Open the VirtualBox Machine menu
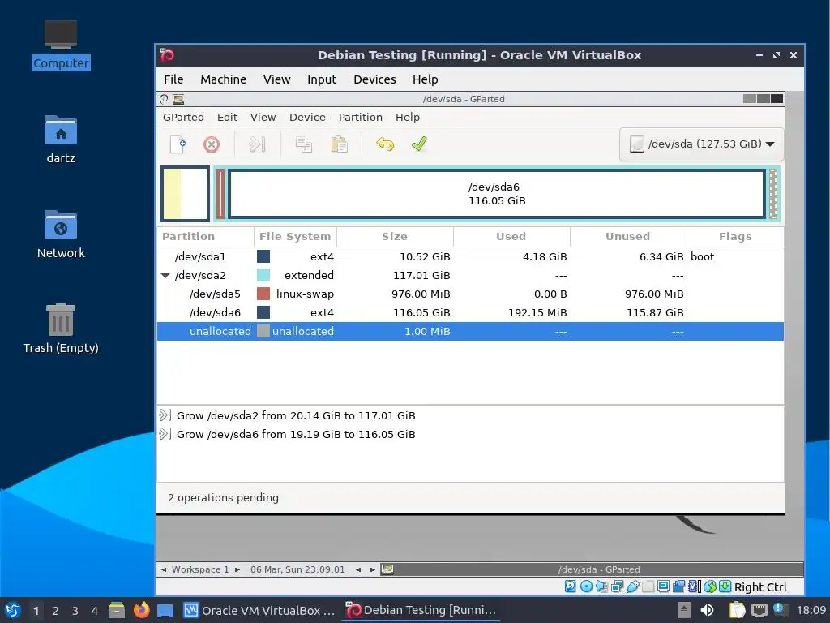Viewport: 830px width, 623px height. pos(224,79)
